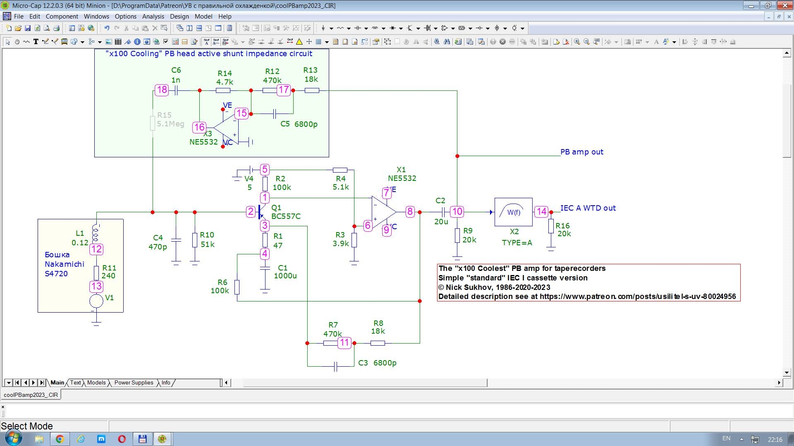Toggle the checkmark box toolbar icon
Screen dimensions: 794x446
tap(165, 42)
